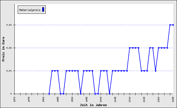The width and height of the screenshot is (177, 108).
Task: Click the 0.02 y-axis label
Action: point(9,48)
